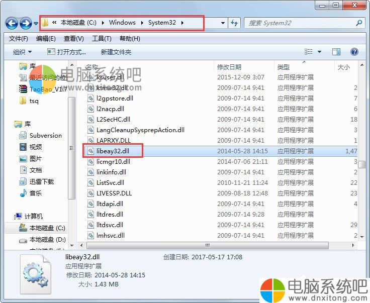Click libeay32.dll preview icon in details pane

(x=35, y=275)
